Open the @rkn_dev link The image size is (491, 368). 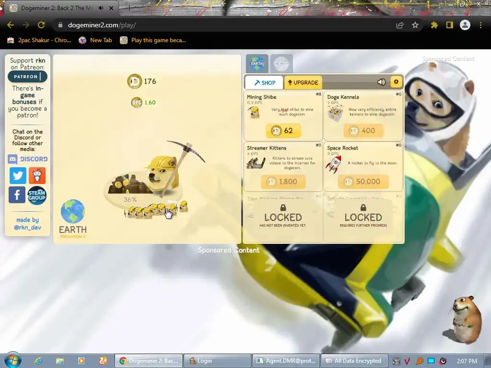pyautogui.click(x=27, y=228)
